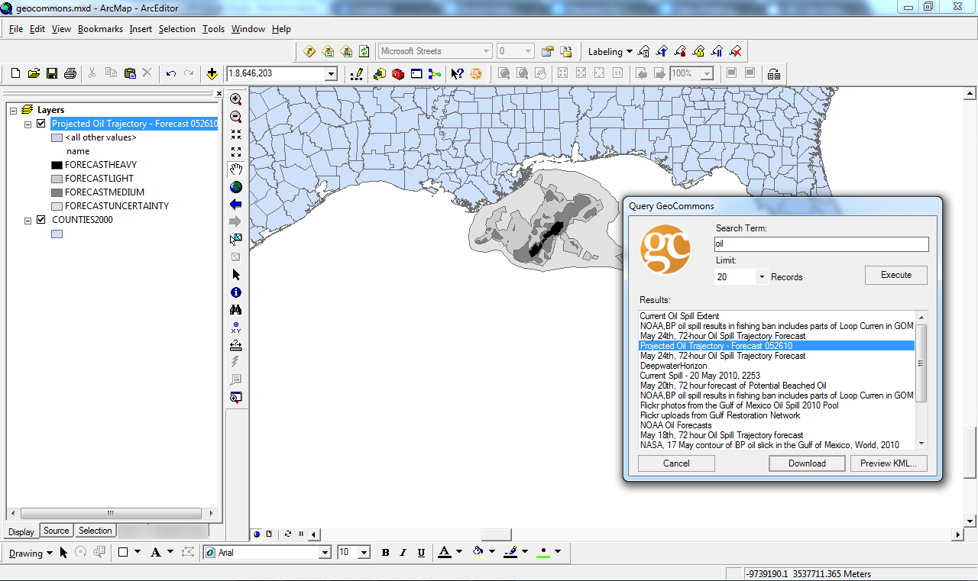Image resolution: width=978 pixels, height=581 pixels.
Task: Switch to layout view icon
Action: 270,534
